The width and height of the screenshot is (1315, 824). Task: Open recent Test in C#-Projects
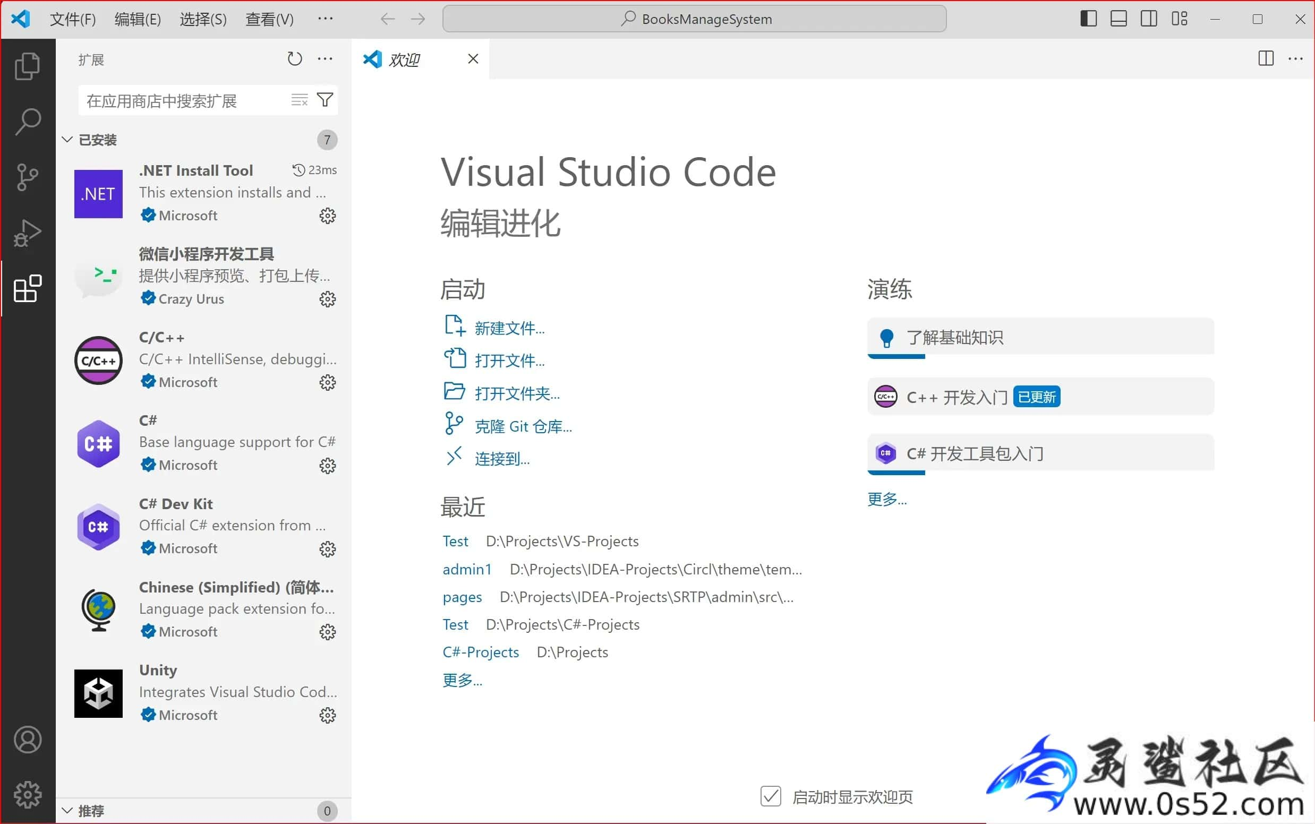coord(455,624)
